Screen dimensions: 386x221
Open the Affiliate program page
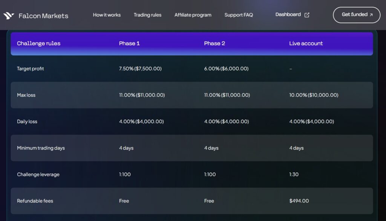pos(193,15)
